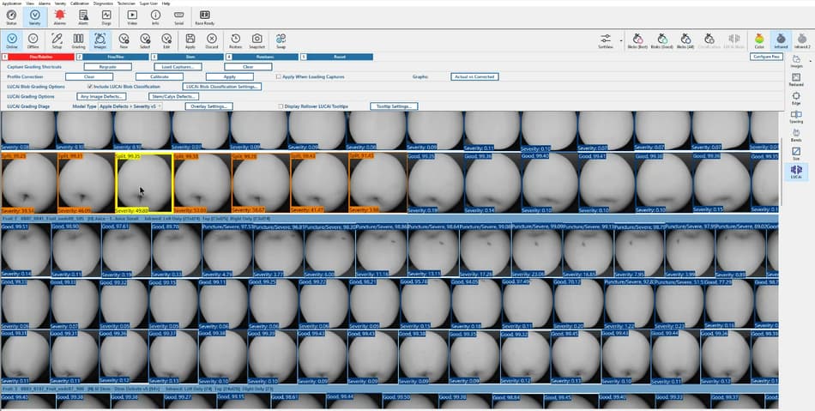Click the Info icon
Viewport: 815px width, 411px height.
[155, 17]
